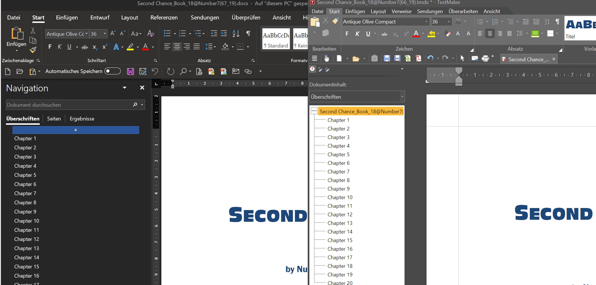596x285 pixels.
Task: Click Open folder icon in Word toolbar
Action: (20, 71)
